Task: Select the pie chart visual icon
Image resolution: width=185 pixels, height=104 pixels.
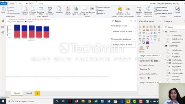Action: (x=151, y=33)
